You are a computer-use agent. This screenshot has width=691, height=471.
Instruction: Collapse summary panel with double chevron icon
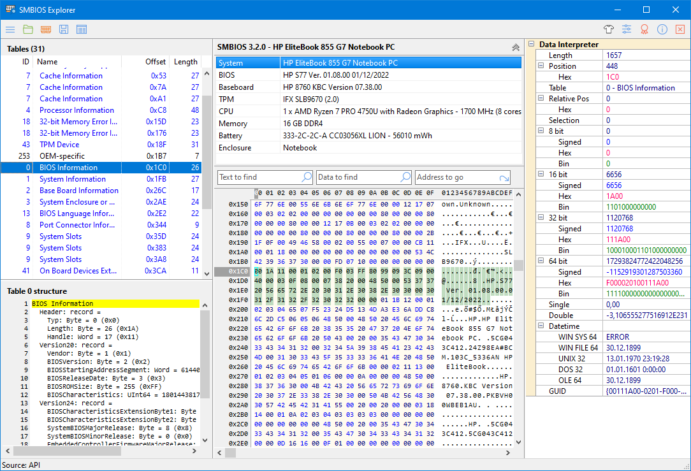tap(515, 47)
